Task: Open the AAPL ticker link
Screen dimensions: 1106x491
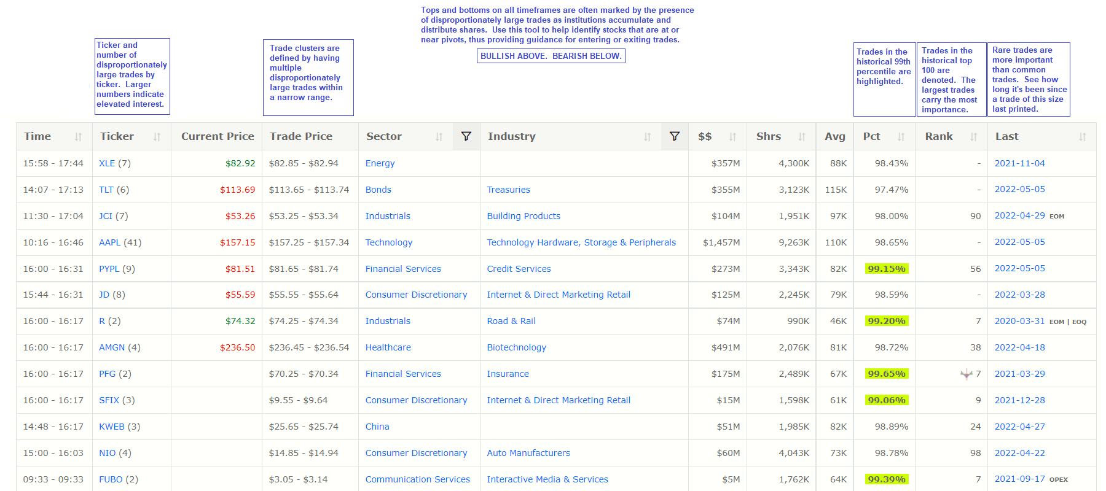Action: pyautogui.click(x=110, y=242)
